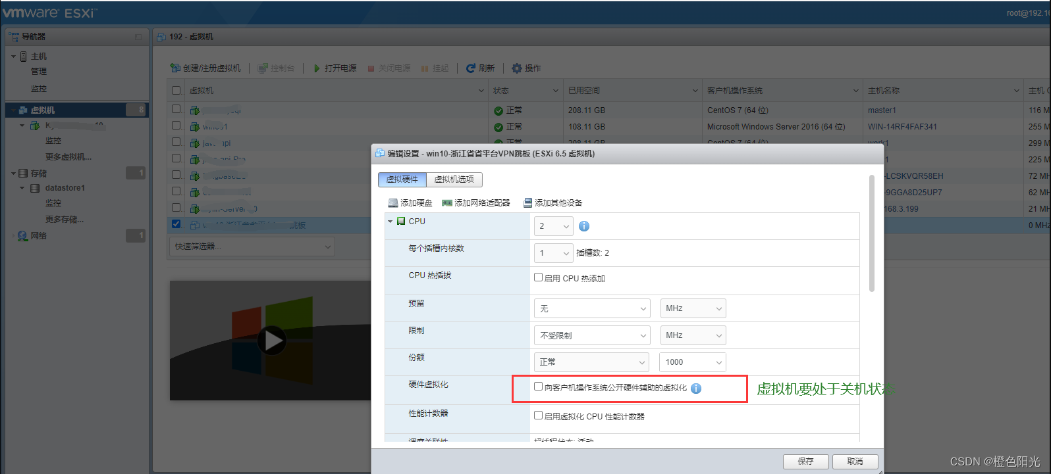Sort by the 已用空间 column header
1051x474 pixels.
pyautogui.click(x=633, y=91)
